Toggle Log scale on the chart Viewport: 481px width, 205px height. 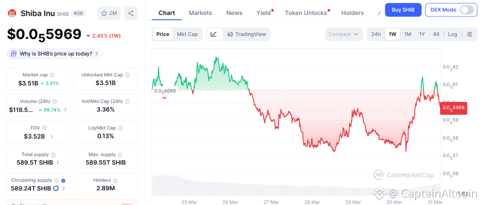(x=452, y=34)
